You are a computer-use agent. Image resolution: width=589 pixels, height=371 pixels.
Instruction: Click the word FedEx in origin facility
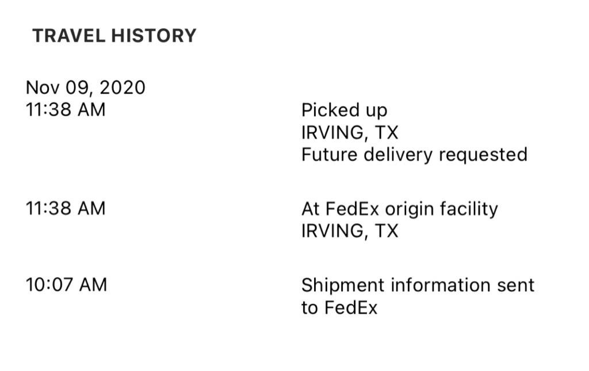coord(353,208)
